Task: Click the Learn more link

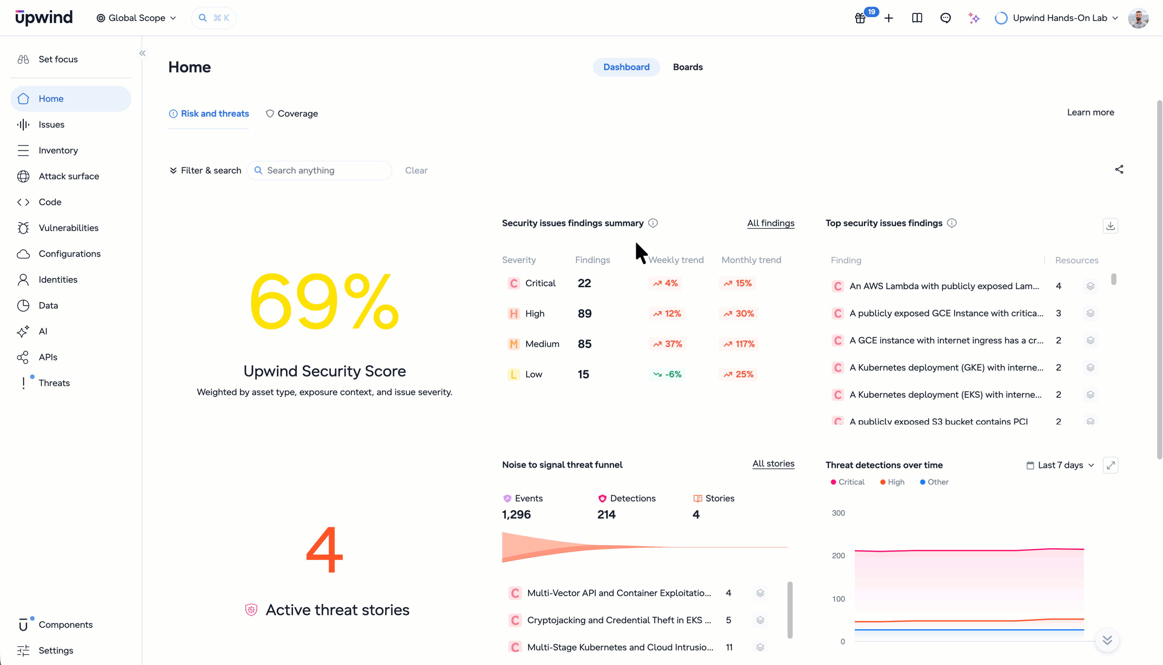Action: coord(1090,112)
